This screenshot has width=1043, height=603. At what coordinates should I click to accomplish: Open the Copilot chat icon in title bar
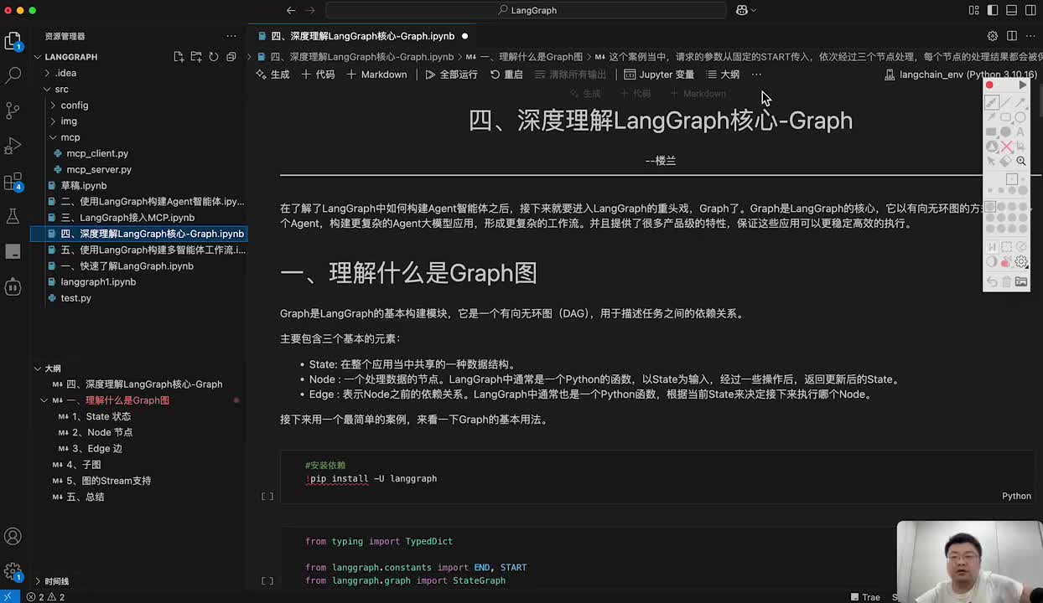[x=741, y=10]
